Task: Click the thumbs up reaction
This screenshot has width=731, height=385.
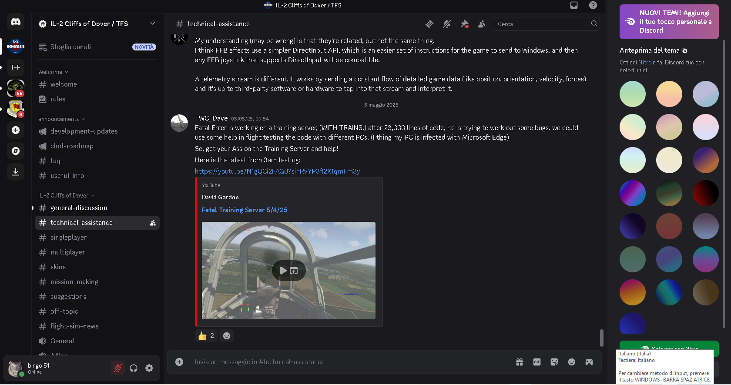Action: point(206,336)
